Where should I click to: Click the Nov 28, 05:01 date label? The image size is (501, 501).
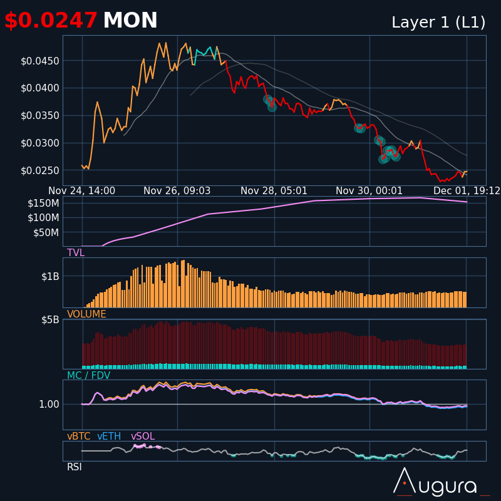click(274, 191)
